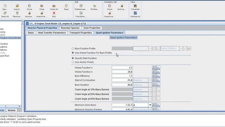Image resolution: width=225 pixels, height=127 pixels.
Task: Open the Basic sub-tab
Action: point(31,33)
